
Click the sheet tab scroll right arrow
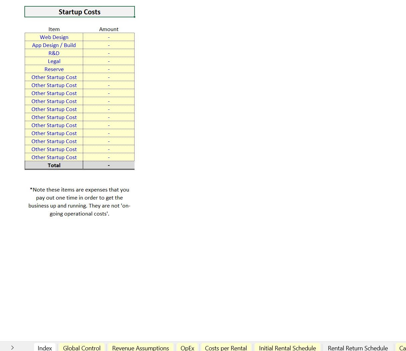point(12,348)
